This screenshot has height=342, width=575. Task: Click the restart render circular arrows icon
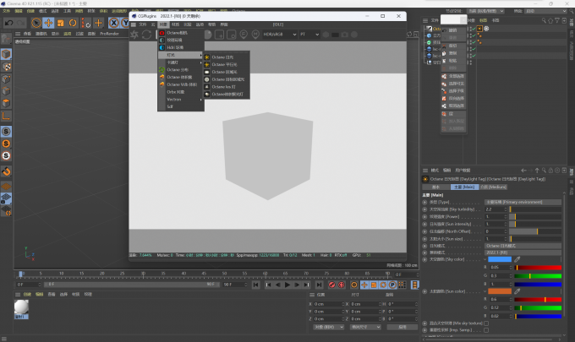click(x=146, y=35)
